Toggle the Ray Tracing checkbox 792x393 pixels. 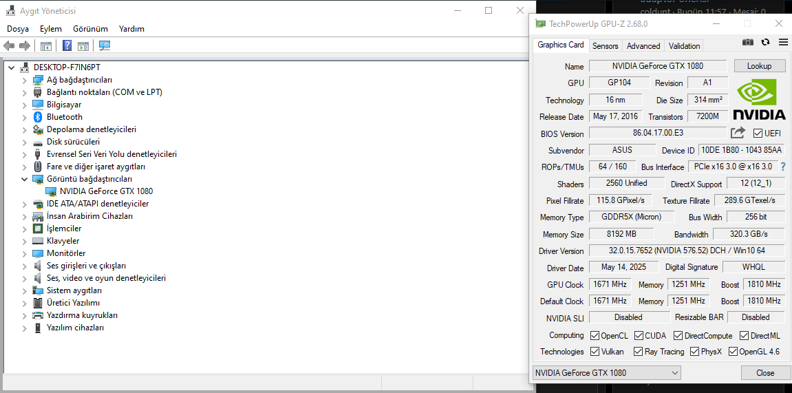(639, 352)
